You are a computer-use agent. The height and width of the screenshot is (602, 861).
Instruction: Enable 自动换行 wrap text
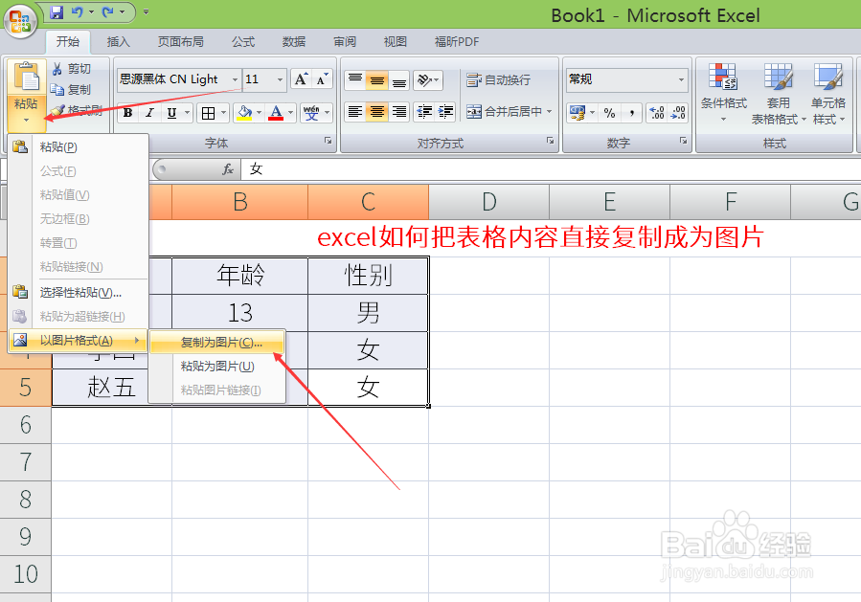[x=499, y=80]
